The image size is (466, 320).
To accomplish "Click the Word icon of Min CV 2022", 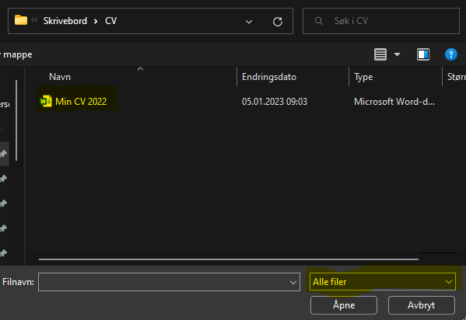I will tap(46, 101).
